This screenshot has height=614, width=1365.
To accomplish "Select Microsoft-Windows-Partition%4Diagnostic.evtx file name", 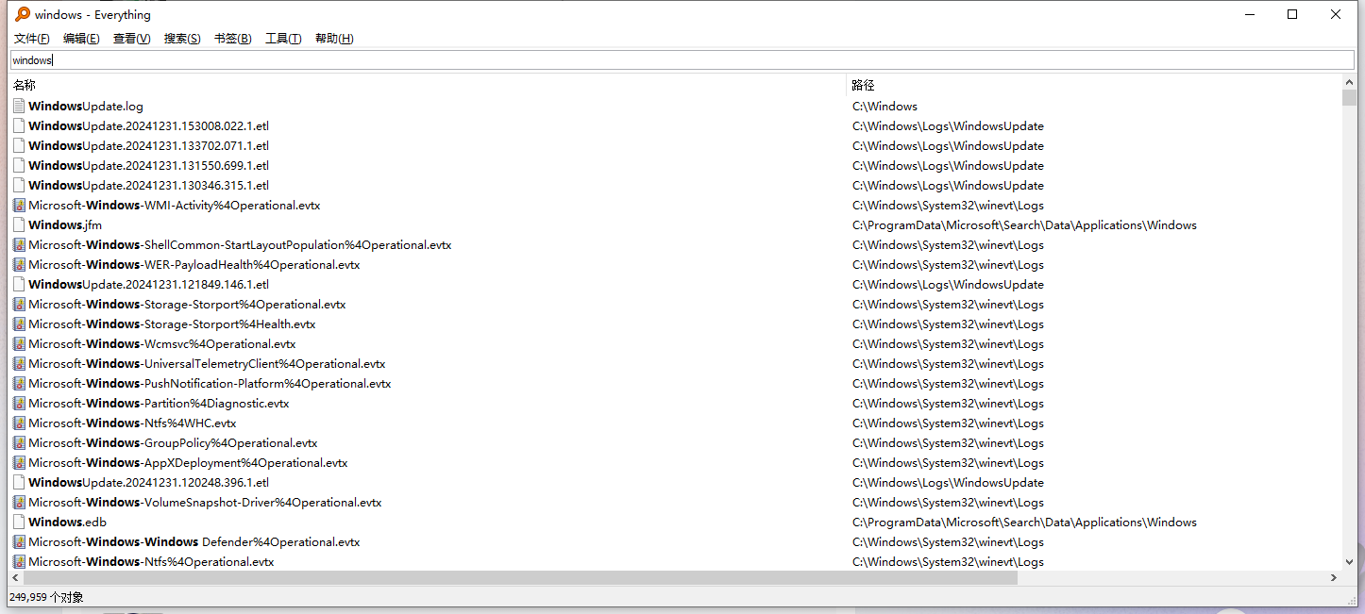I will pos(159,404).
